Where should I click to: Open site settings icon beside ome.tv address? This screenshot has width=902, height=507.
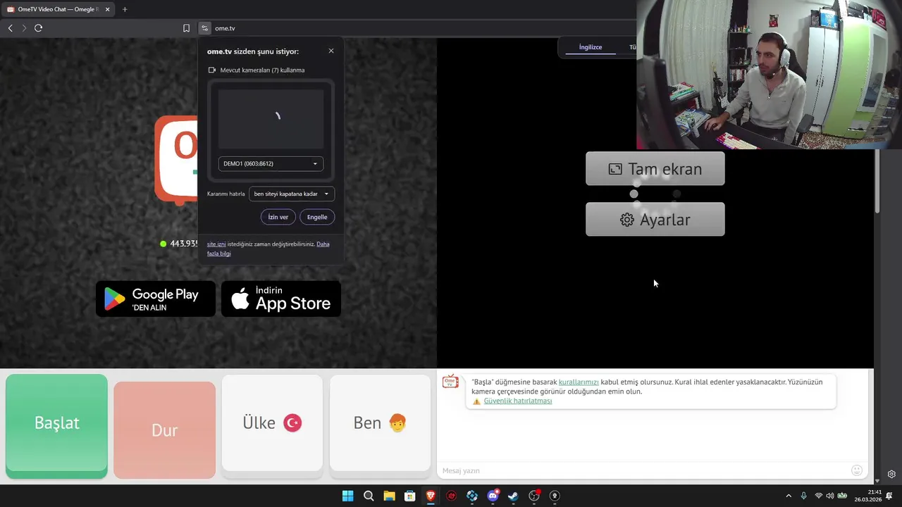click(x=204, y=28)
